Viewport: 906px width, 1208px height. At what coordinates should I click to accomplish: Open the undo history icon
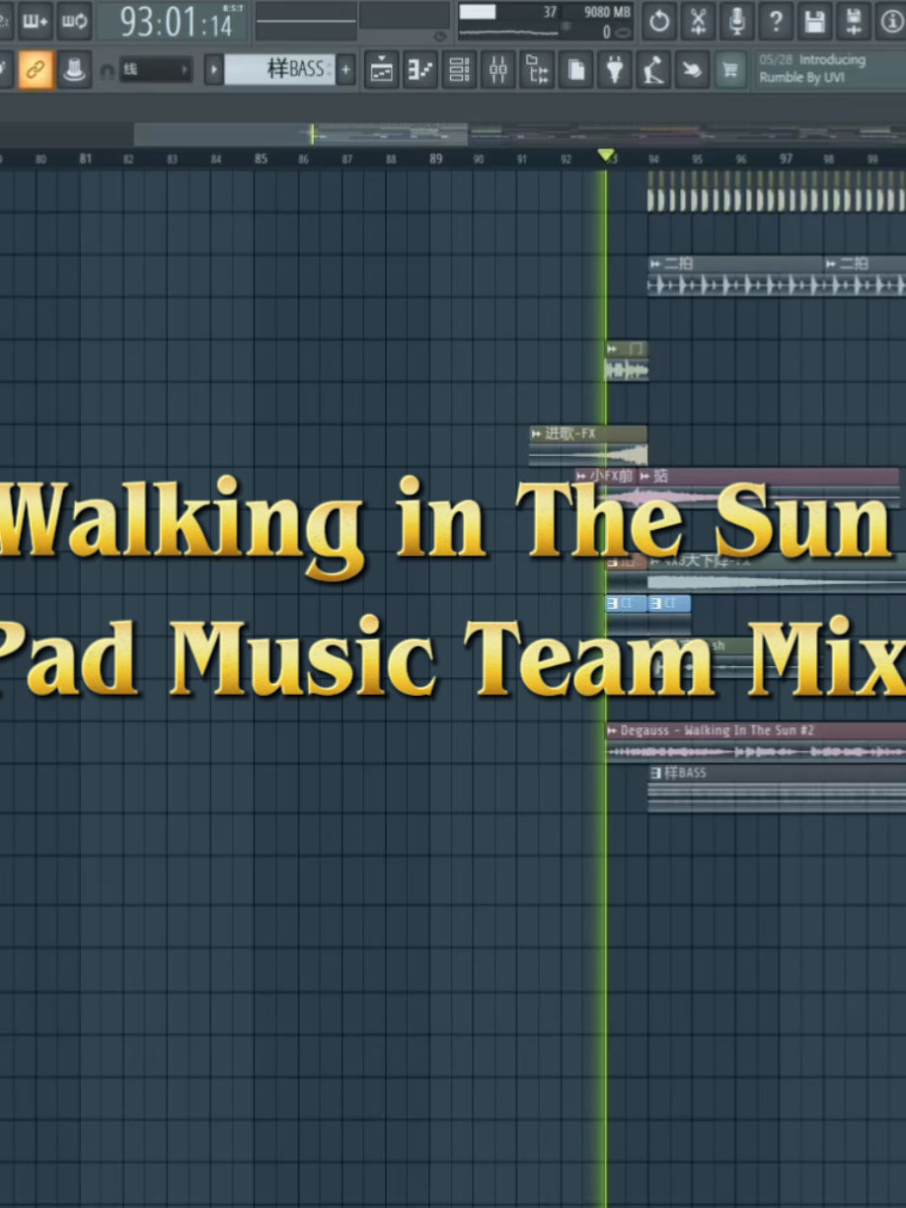[659, 21]
